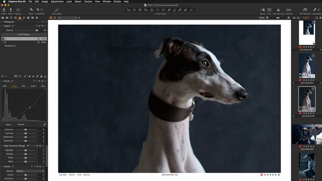Screen dimensions: 322x181
Task: Click the Before comparison icon
Action: (x=263, y=10)
